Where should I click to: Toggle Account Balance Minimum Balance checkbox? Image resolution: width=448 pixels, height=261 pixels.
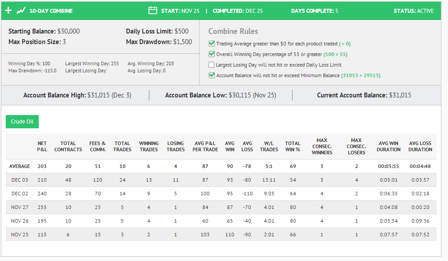pos(212,75)
